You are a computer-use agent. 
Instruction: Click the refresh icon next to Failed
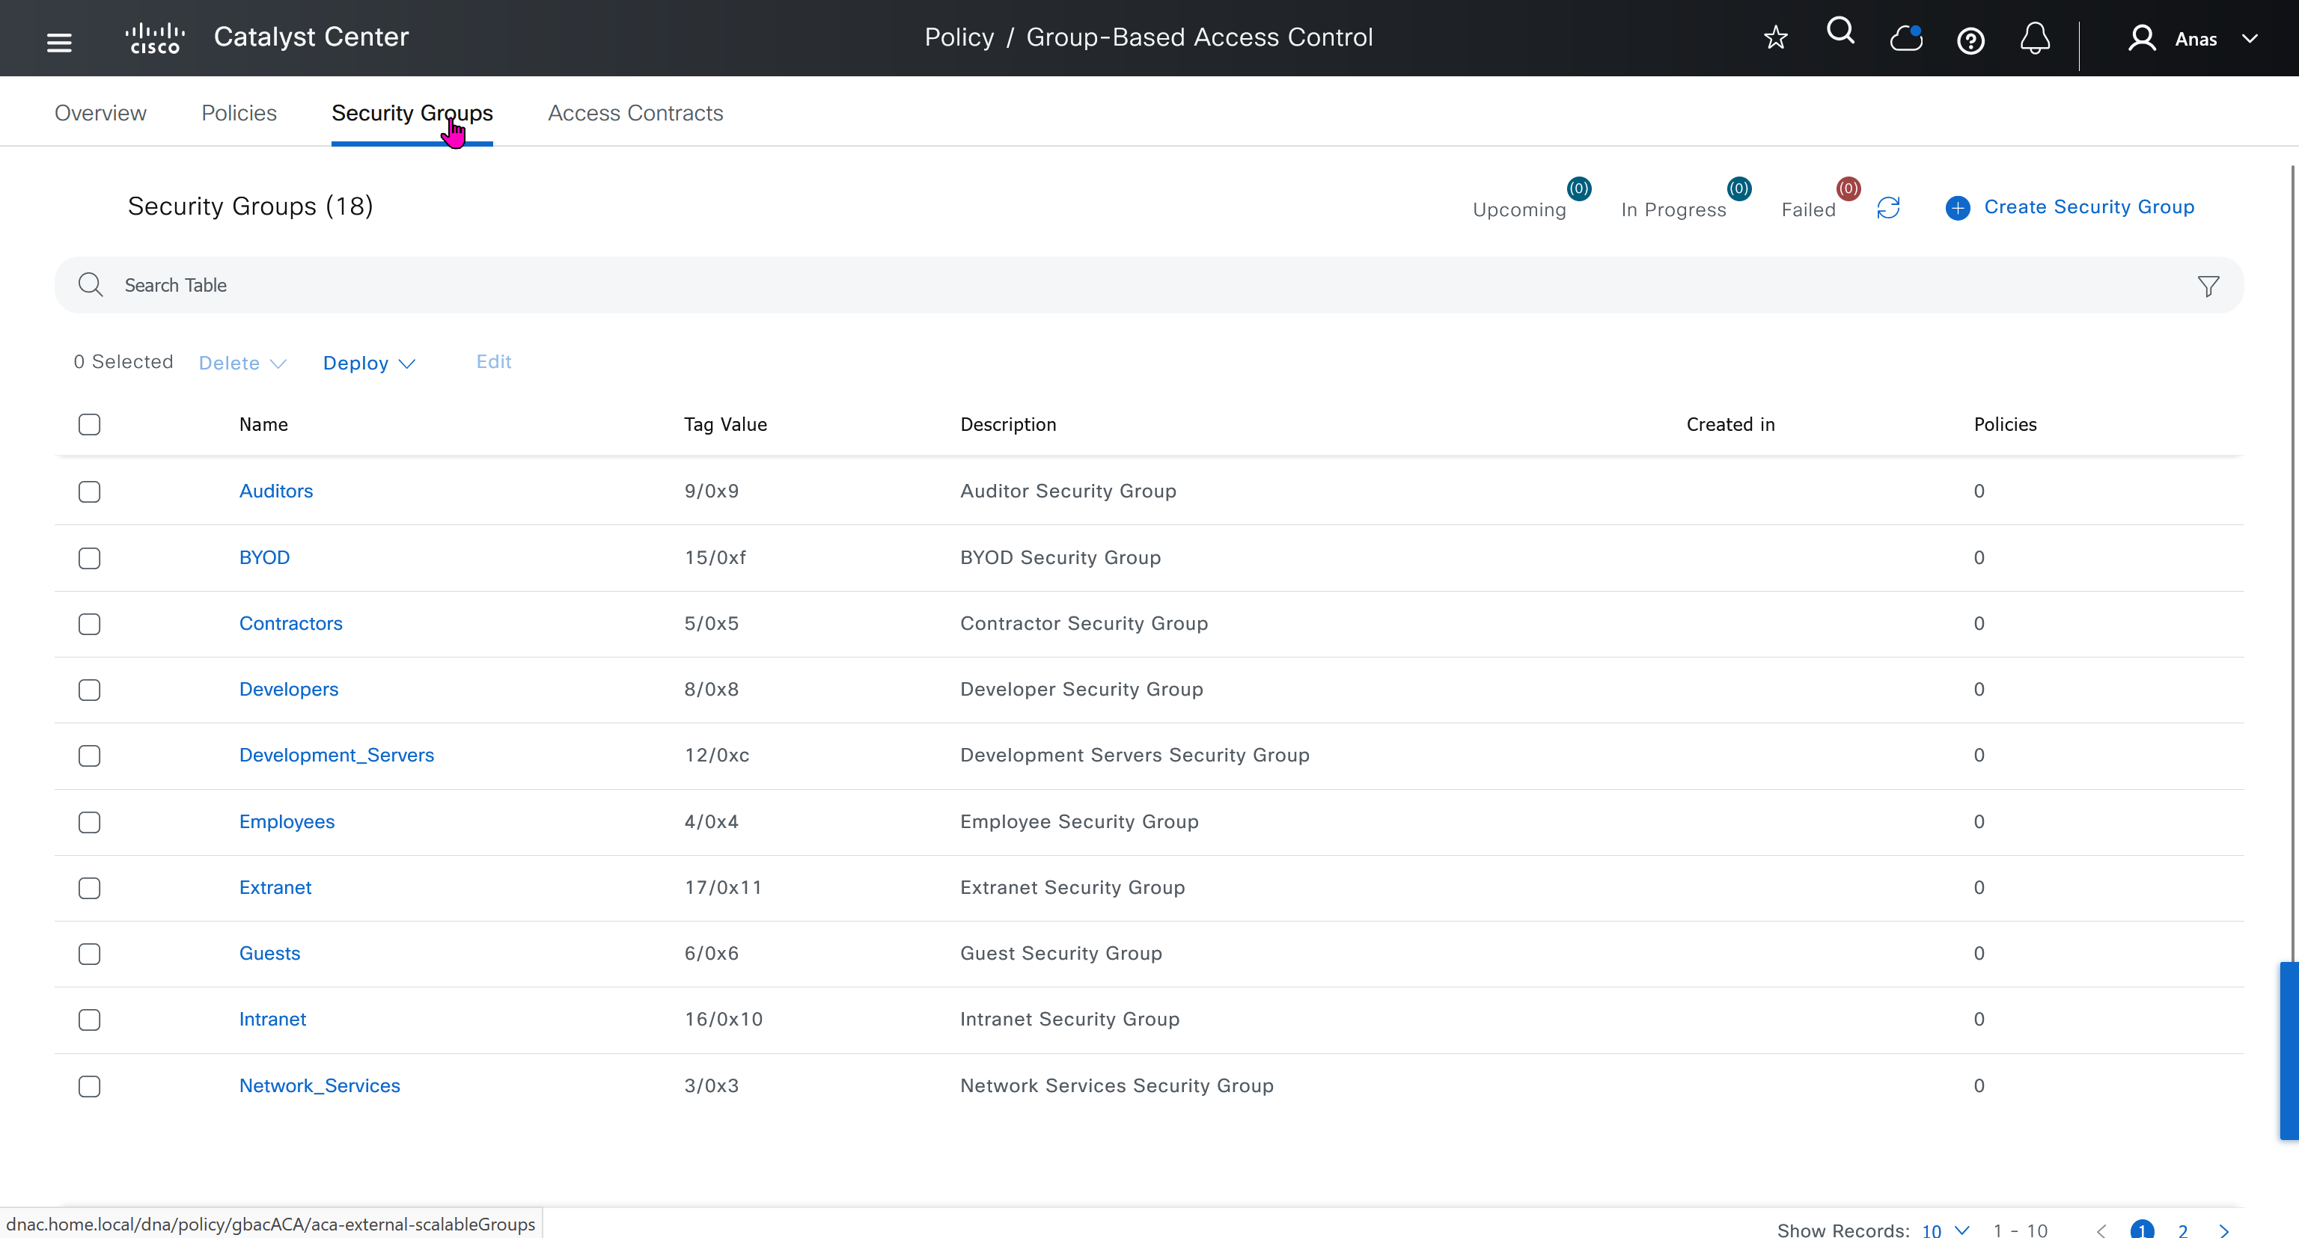tap(1888, 208)
